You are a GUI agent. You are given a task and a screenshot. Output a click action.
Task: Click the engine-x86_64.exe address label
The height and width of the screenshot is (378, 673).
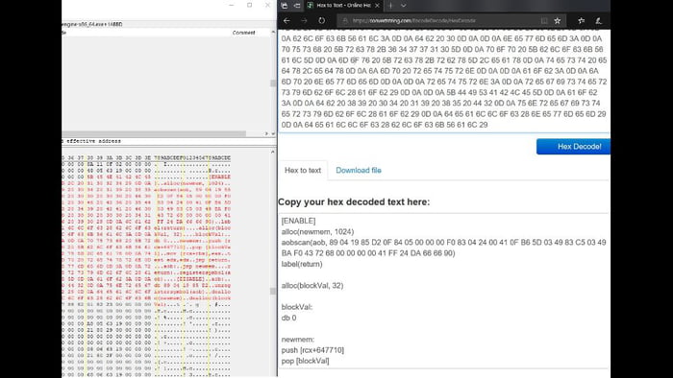click(92, 24)
